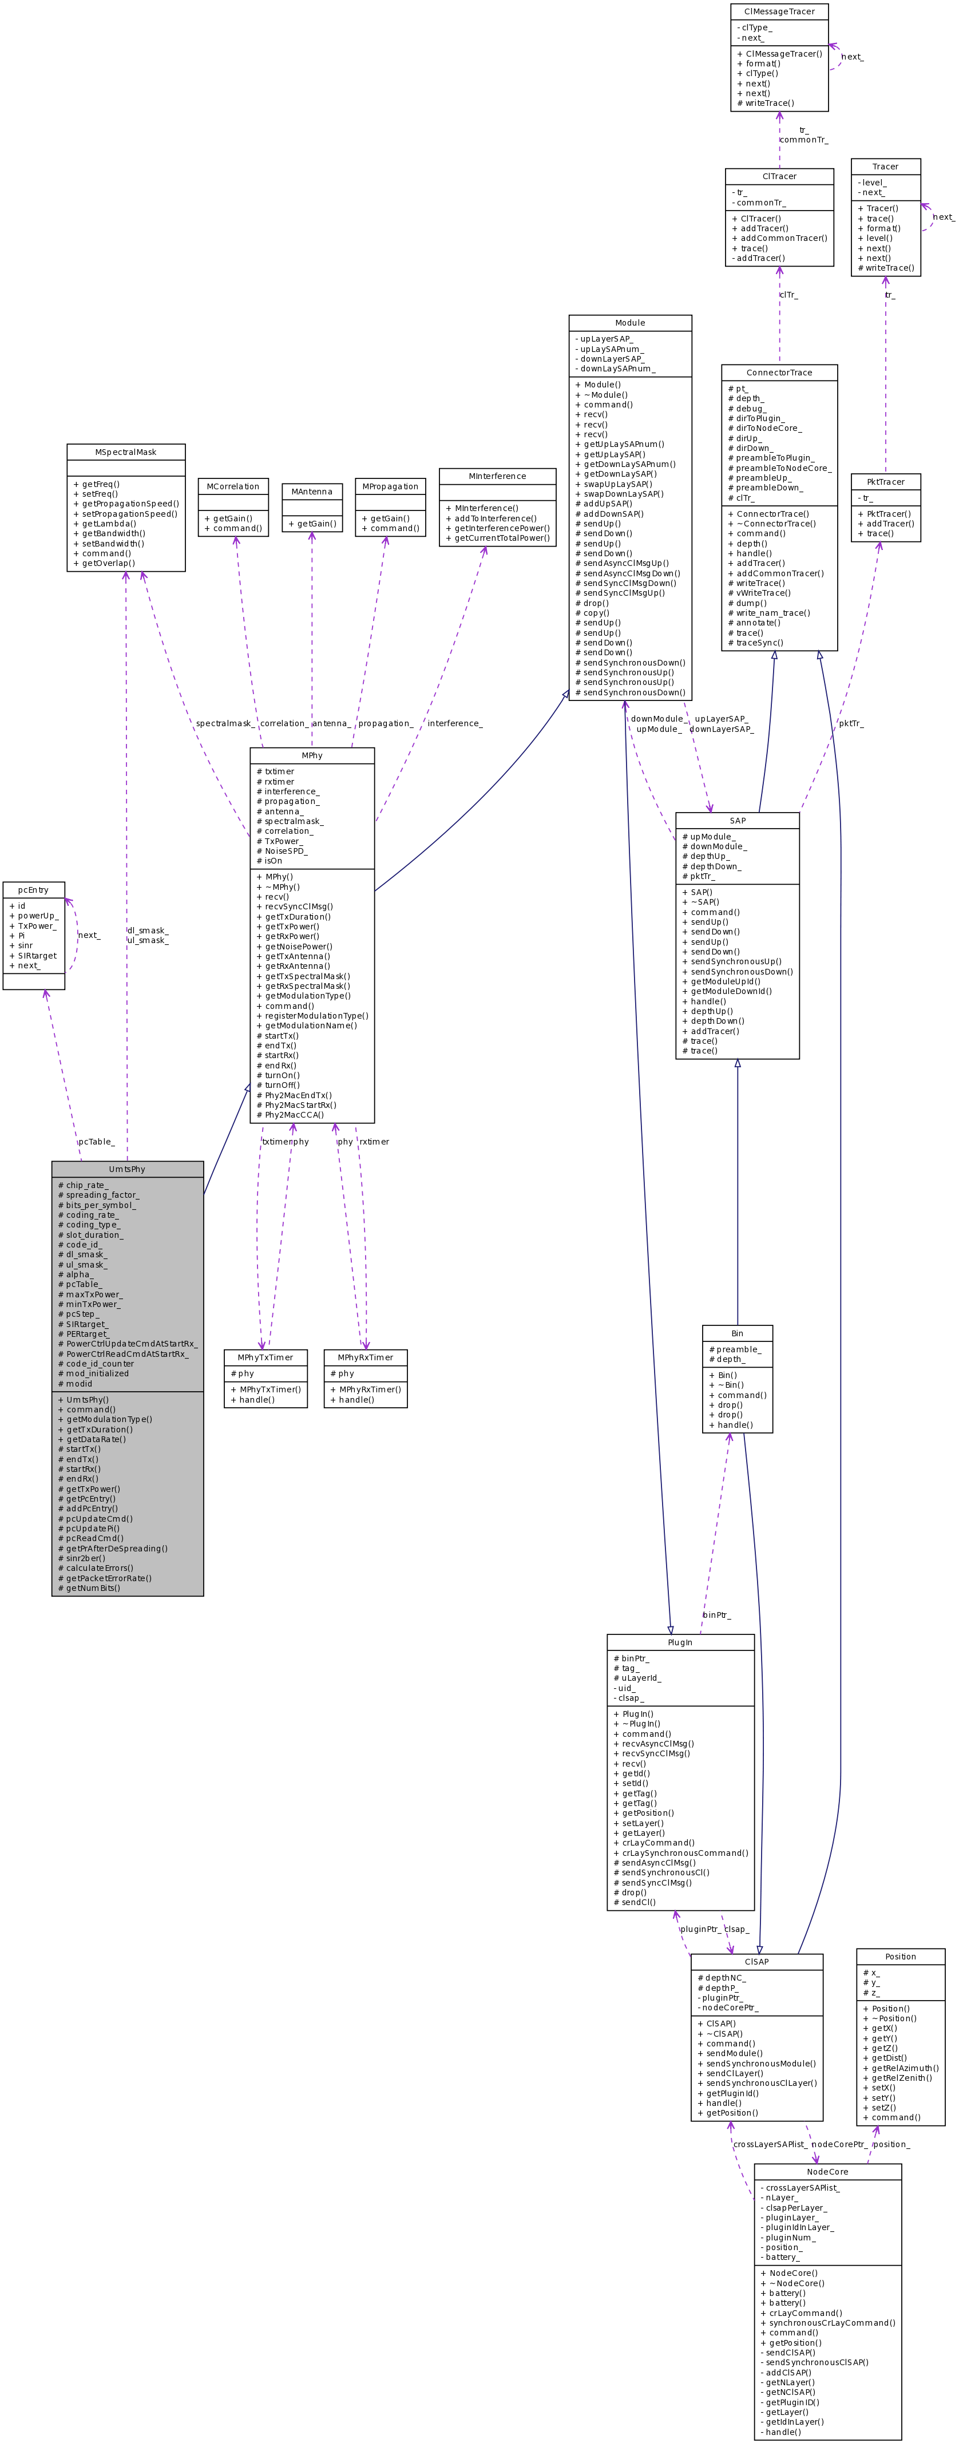Open the MPhyRxTimer class node
This screenshot has height=2443, width=959.
coord(365,1379)
